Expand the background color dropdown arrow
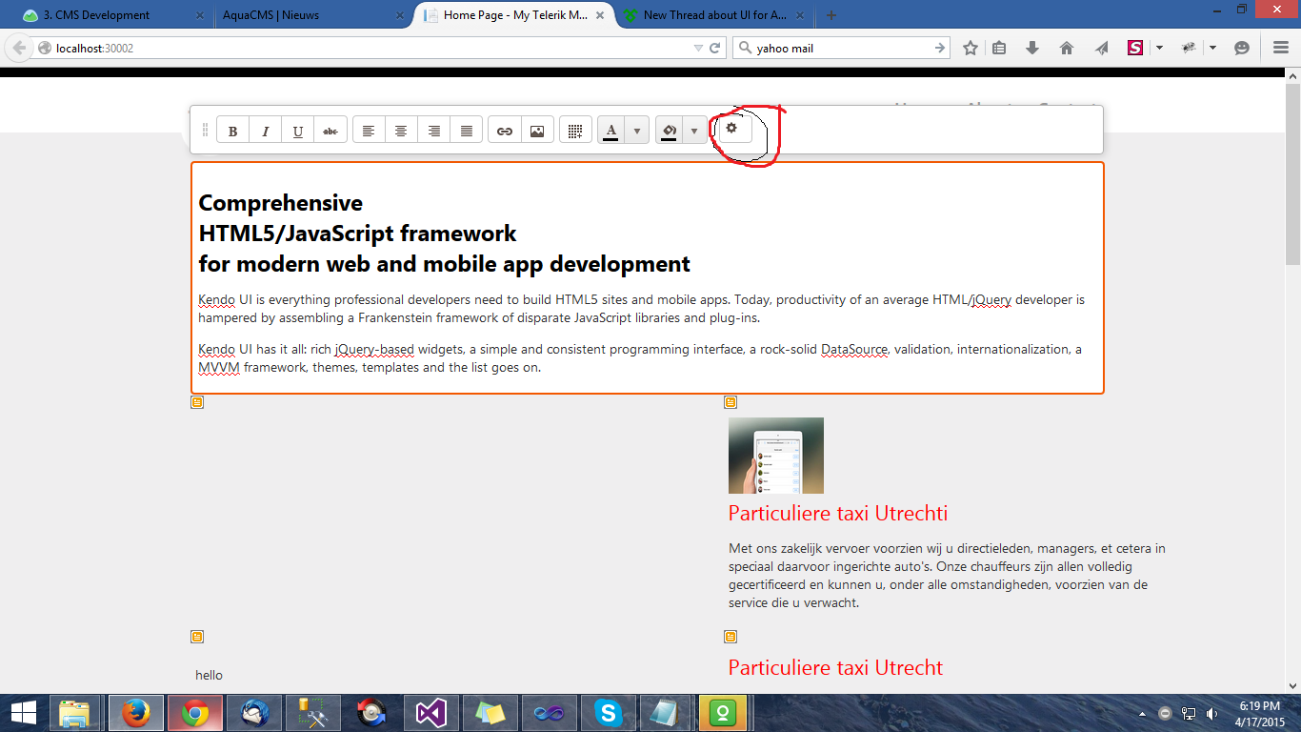 click(694, 131)
